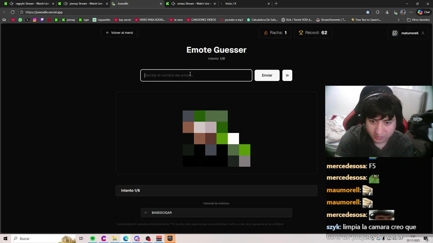The image size is (433, 243).
Task: Click the address bar URL
Action: pyautogui.click(x=44, y=12)
